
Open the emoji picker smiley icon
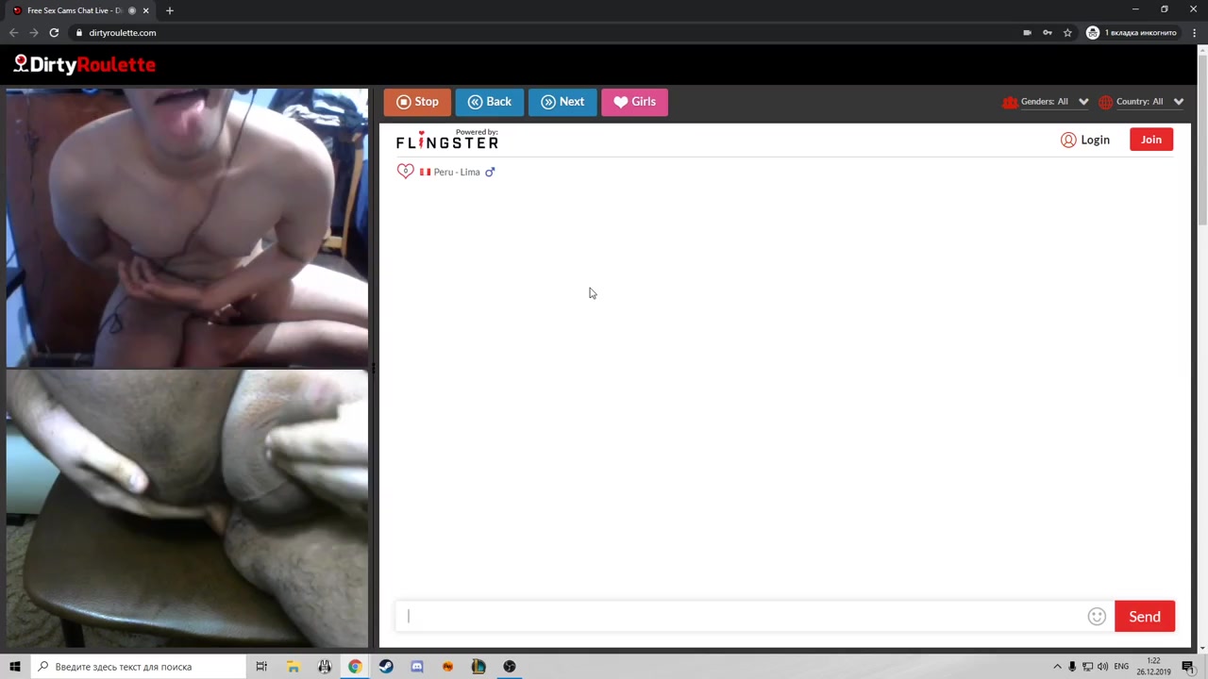[x=1097, y=617]
